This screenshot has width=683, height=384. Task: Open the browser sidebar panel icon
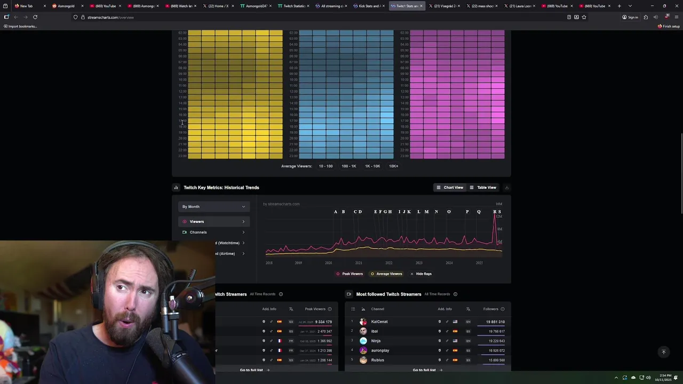coord(6,17)
